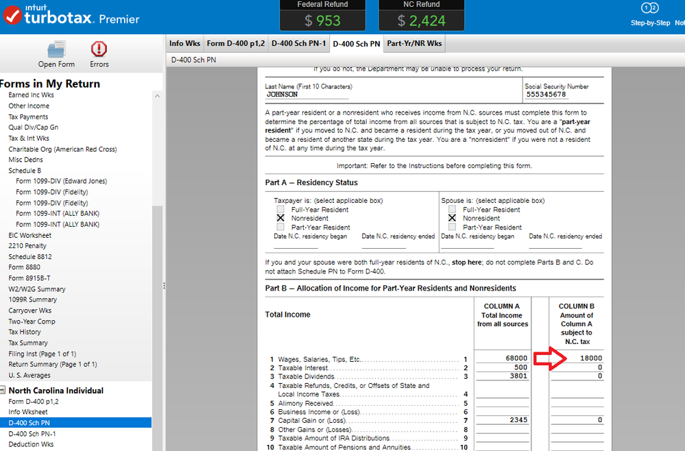
Task: Select taxpayer Part-Year Resident checkbox
Action: click(x=280, y=227)
